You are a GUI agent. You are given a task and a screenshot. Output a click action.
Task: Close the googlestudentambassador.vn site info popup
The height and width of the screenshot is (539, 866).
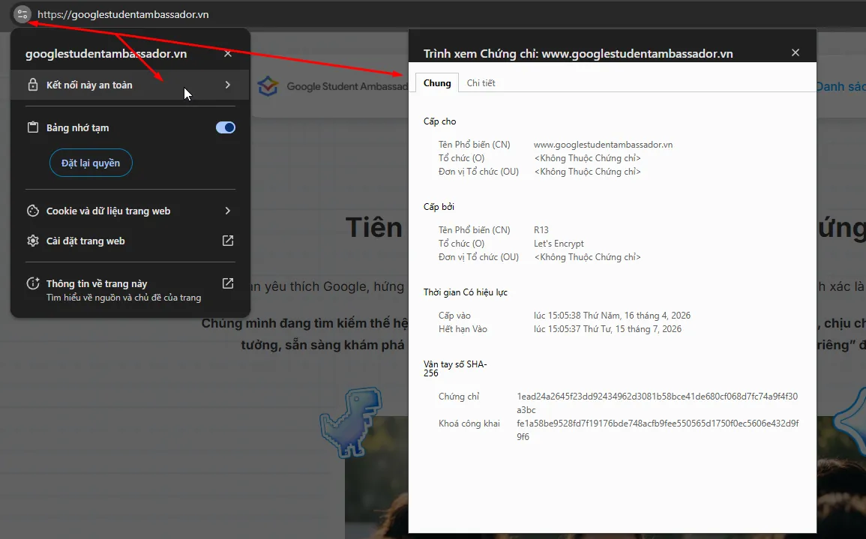pyautogui.click(x=228, y=54)
